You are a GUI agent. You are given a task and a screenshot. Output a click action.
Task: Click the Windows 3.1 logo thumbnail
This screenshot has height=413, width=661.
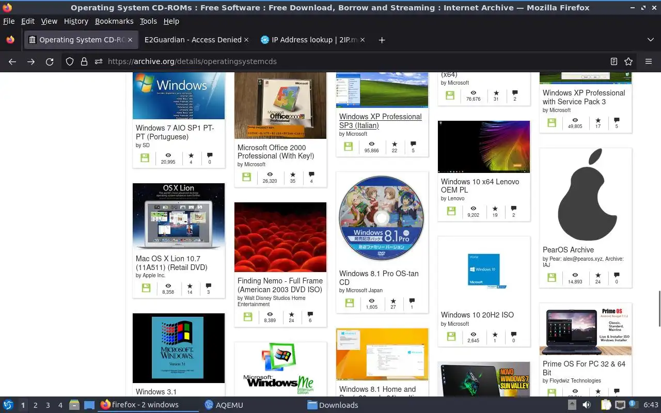[179, 348]
